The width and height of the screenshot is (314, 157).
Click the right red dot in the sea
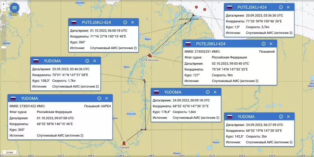204,9
